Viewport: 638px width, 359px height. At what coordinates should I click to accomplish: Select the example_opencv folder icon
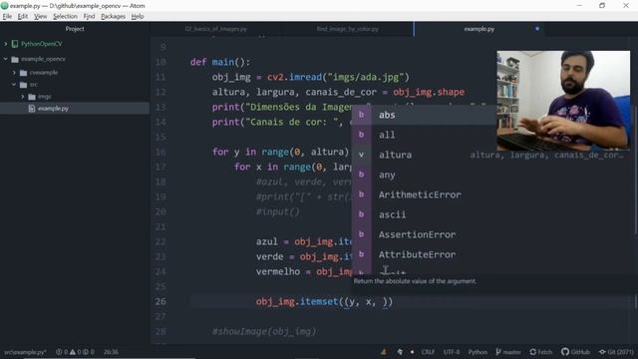click(15, 60)
